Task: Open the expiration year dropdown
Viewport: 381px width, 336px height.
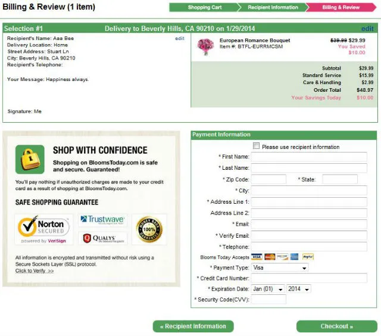Action: pos(299,289)
